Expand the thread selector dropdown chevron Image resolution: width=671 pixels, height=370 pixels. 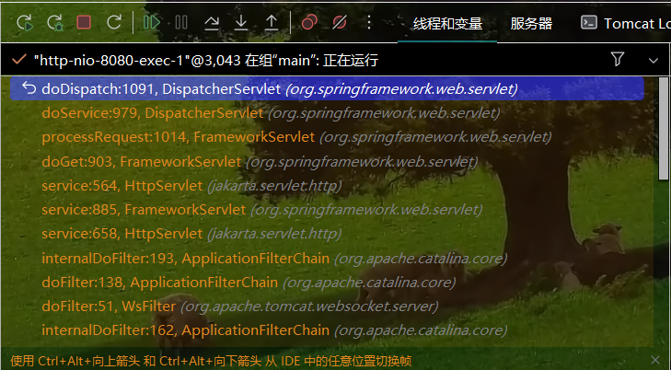click(x=654, y=61)
